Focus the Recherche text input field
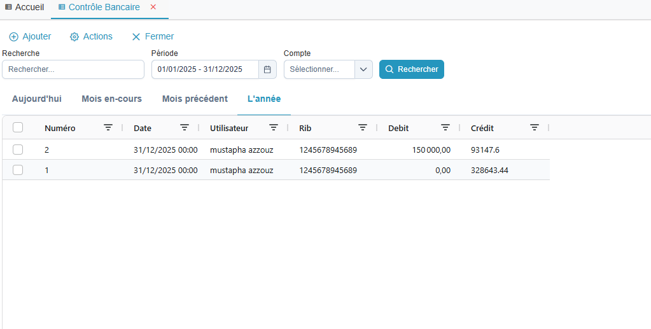The height and width of the screenshot is (329, 651). coord(73,69)
